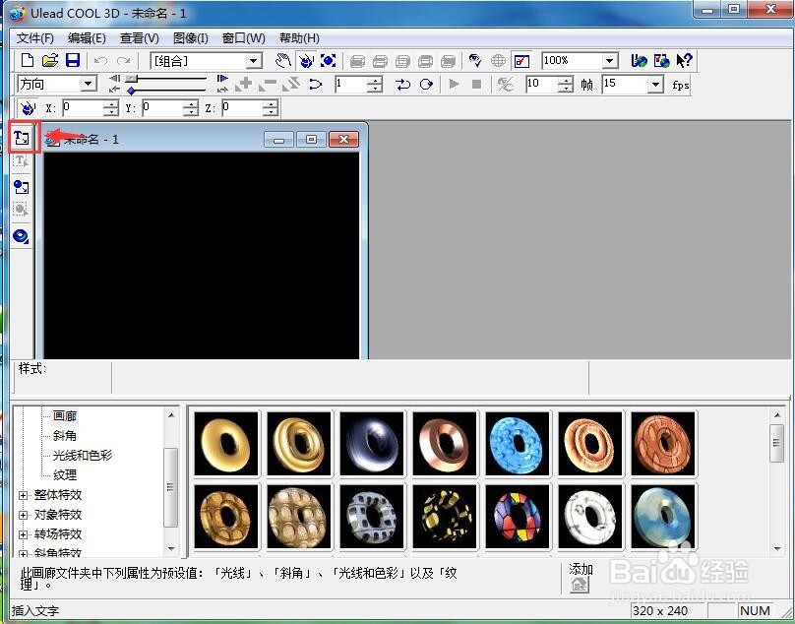The height and width of the screenshot is (624, 795).
Task: Select the Move object hand tool
Action: pos(283,61)
